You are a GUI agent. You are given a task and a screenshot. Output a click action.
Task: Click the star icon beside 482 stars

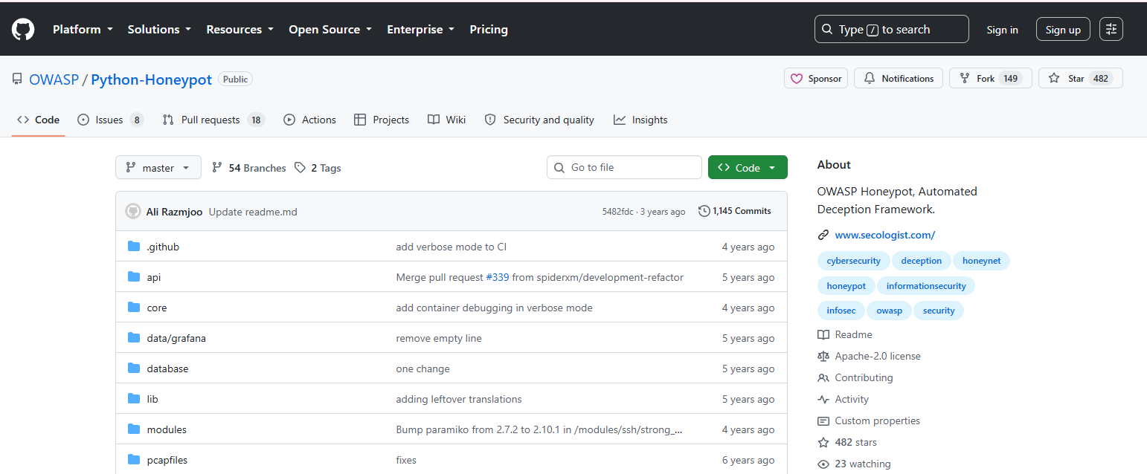point(823,442)
